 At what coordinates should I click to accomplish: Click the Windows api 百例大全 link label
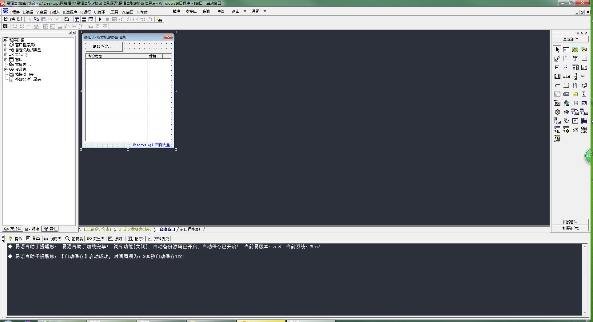click(x=151, y=145)
